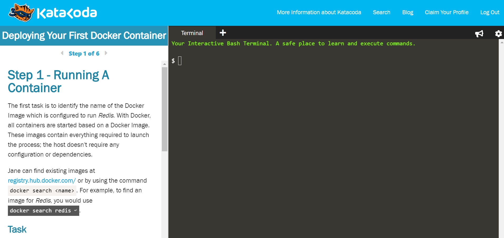Open registry.hub.docker.com link
504x238 pixels.
(42, 181)
